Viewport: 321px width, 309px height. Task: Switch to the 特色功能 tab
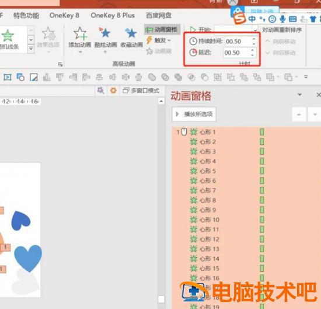pyautogui.click(x=26, y=15)
